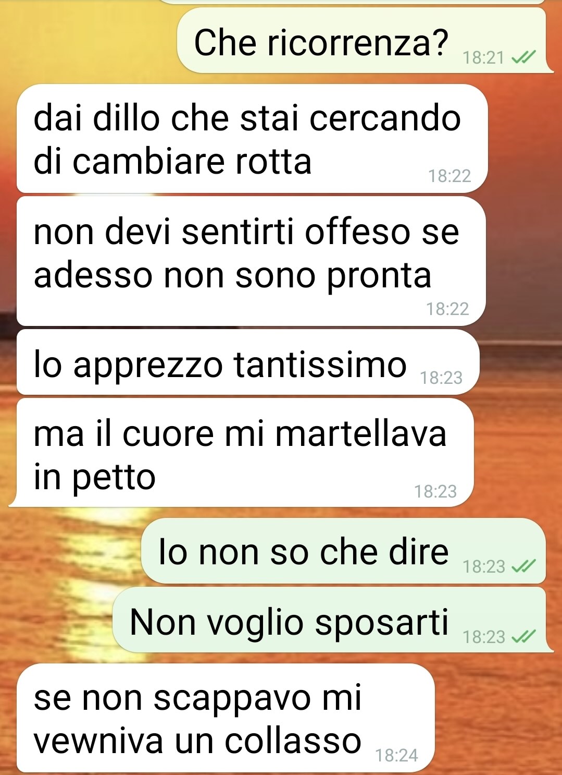Image resolution: width=562 pixels, height=775 pixels.
Task: Tap the 'Che ricorrenza?' sent message
Action: [x=363, y=41]
